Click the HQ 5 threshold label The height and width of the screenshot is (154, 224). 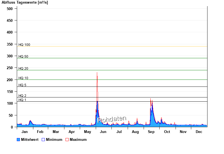(x=22, y=85)
